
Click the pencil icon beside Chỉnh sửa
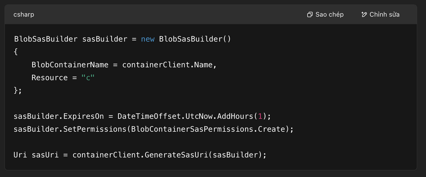(364, 15)
